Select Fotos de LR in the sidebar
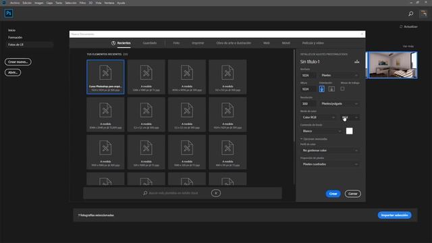 coord(29,45)
